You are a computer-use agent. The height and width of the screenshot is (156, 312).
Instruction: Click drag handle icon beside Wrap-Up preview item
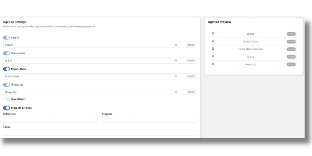(x=213, y=64)
